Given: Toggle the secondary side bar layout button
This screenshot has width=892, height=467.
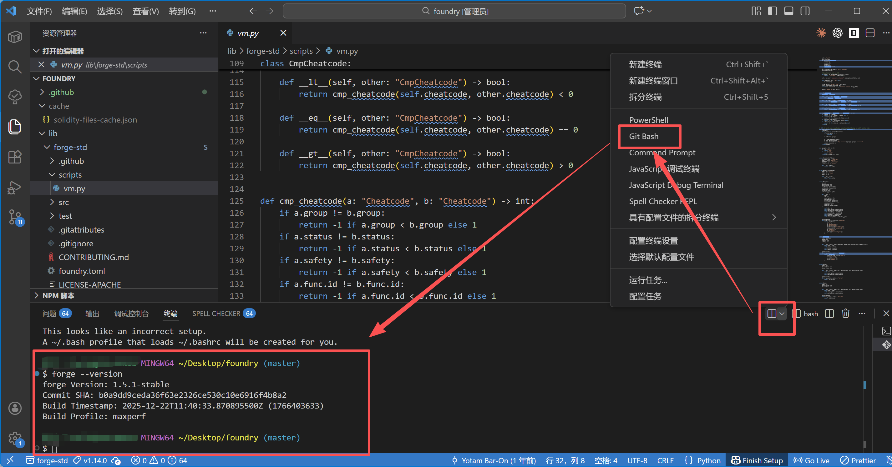Looking at the screenshot, I should 805,11.
